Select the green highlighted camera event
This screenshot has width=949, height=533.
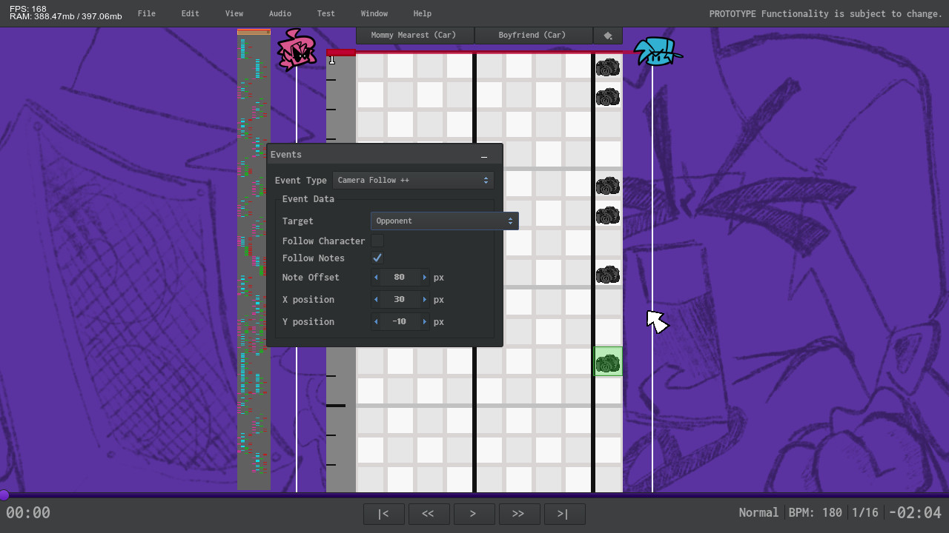607,362
